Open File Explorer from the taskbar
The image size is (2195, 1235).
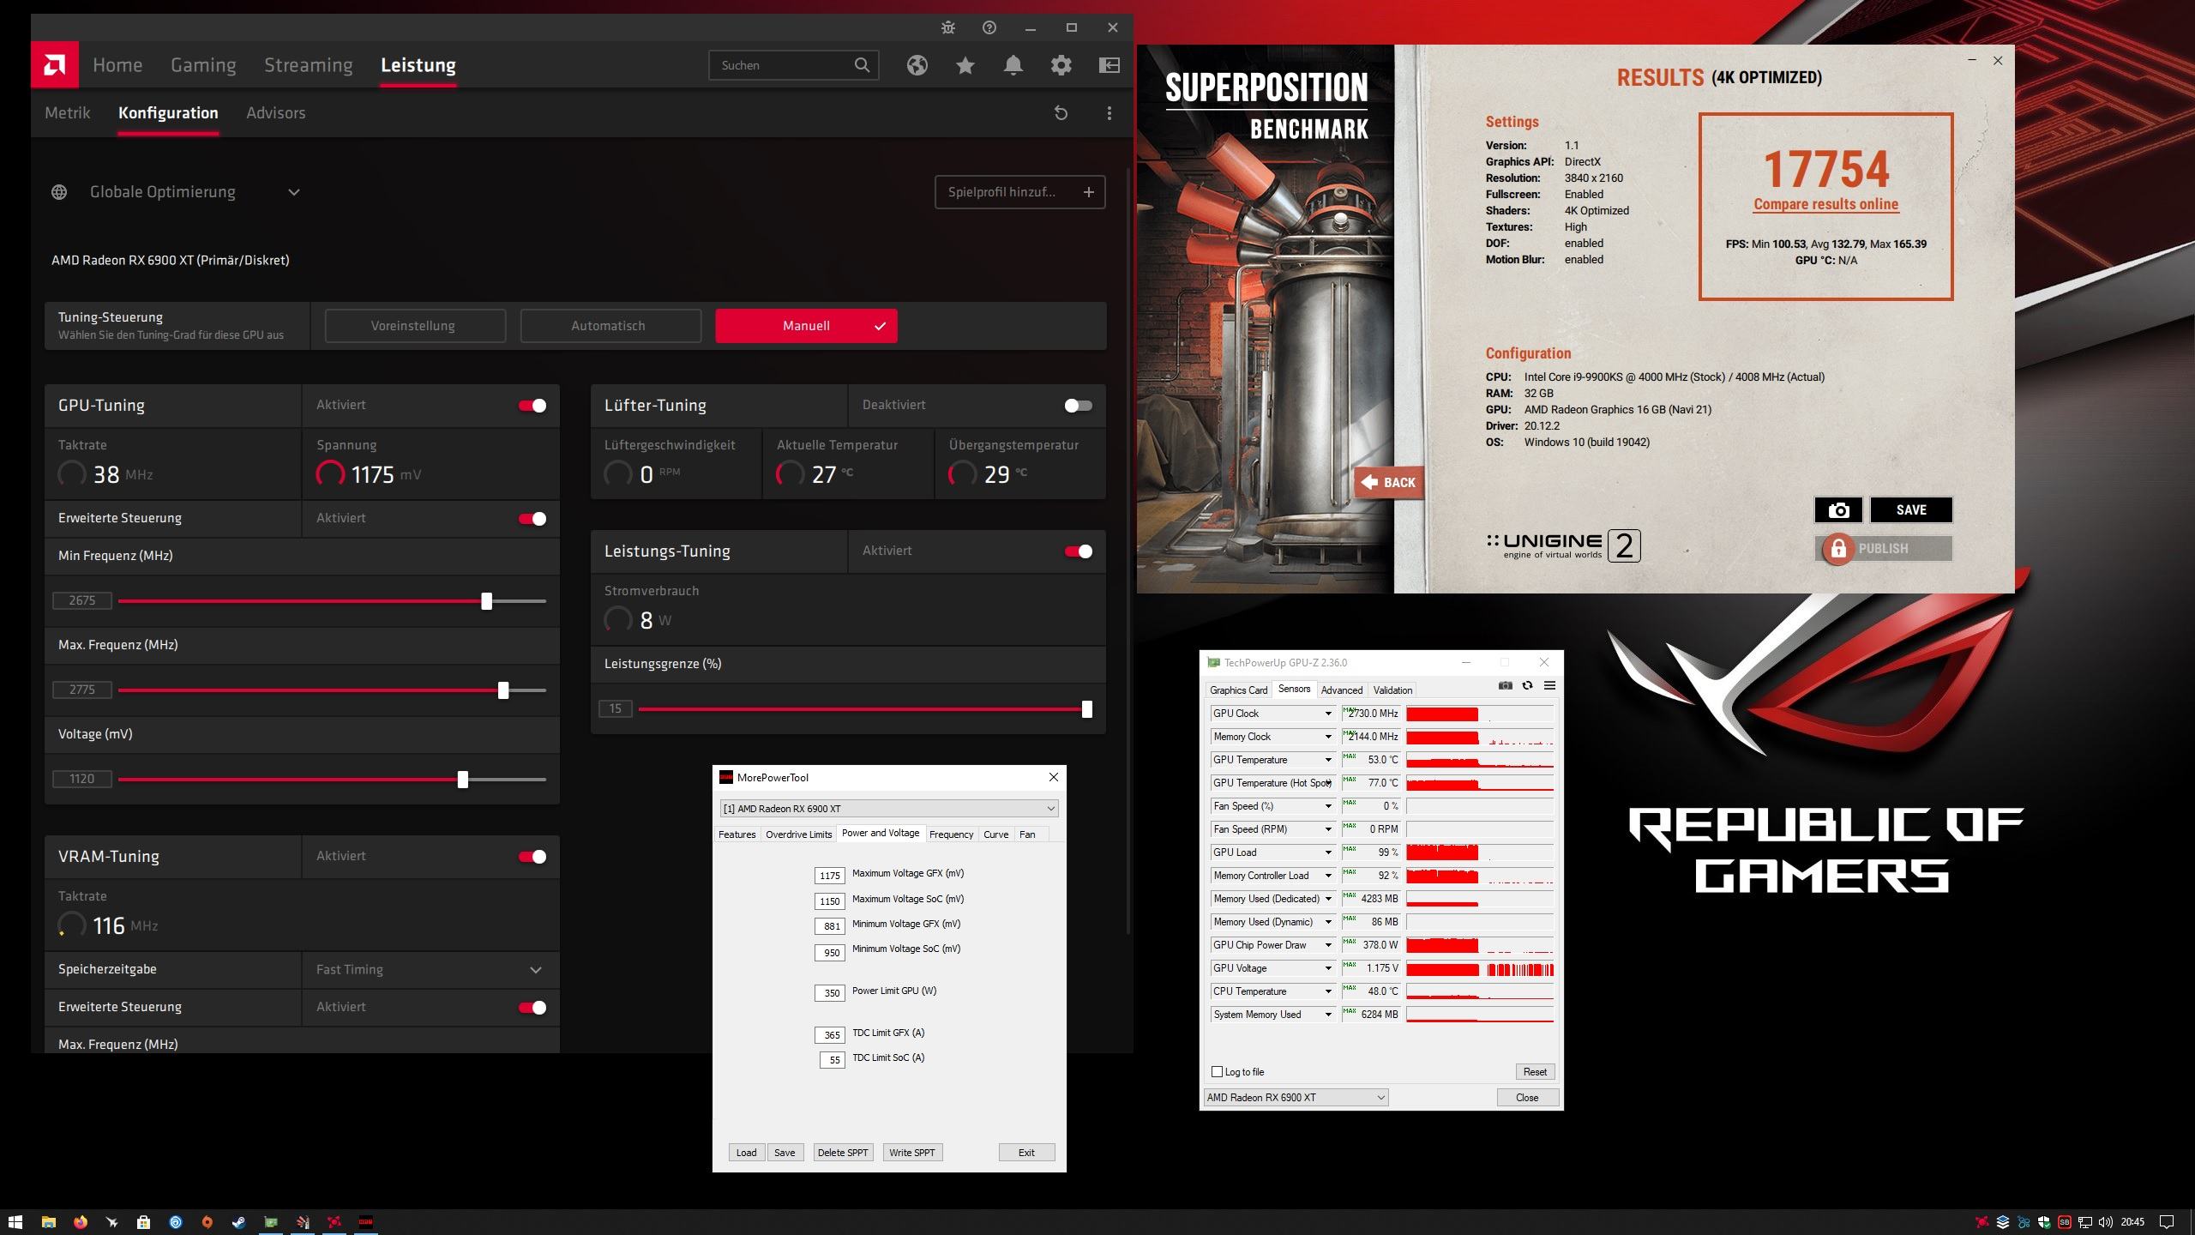click(x=49, y=1222)
